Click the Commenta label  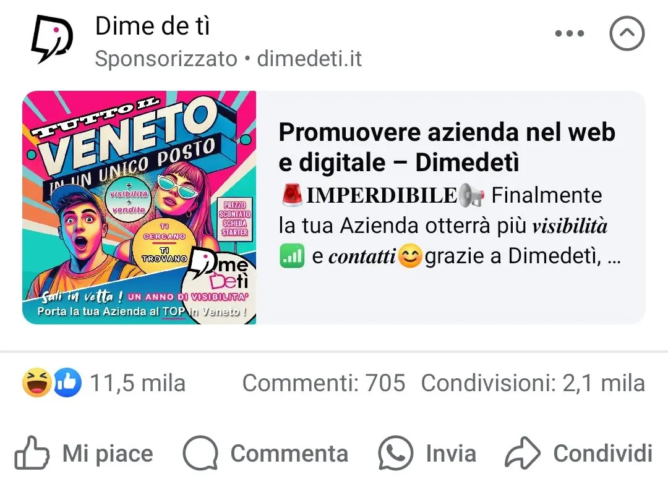(289, 453)
